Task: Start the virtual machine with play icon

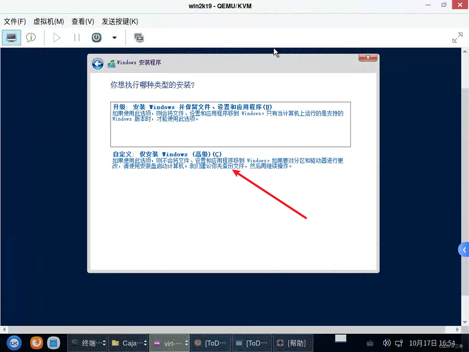Action: (57, 38)
